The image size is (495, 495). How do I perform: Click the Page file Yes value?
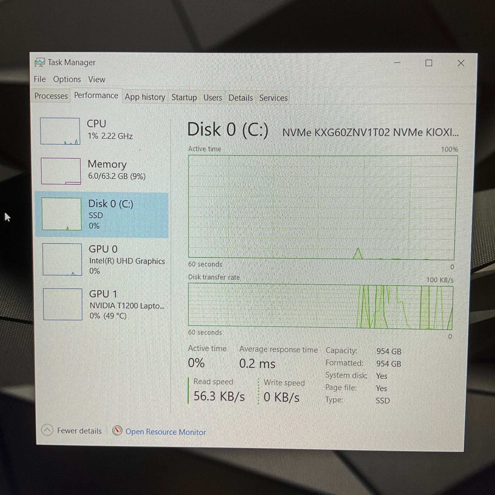coord(381,388)
